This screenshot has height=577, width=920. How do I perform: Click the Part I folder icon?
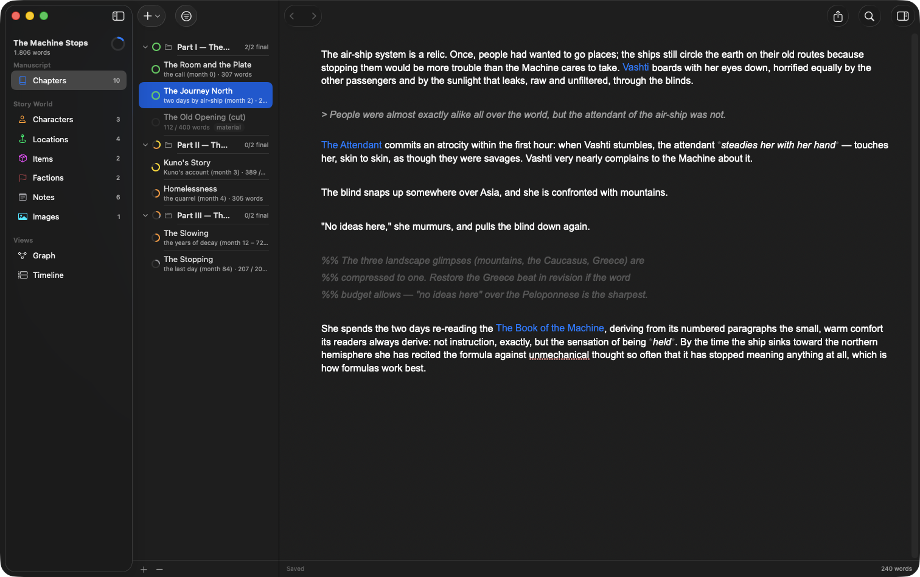click(x=169, y=47)
